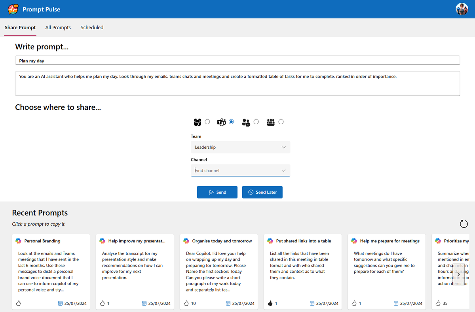Click Copilot icon on Help me prepare for meetings card

354,241
